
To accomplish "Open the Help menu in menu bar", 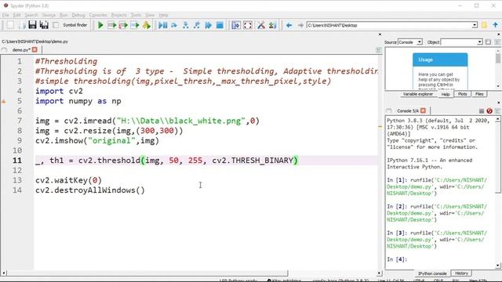I will pyautogui.click(x=163, y=15).
